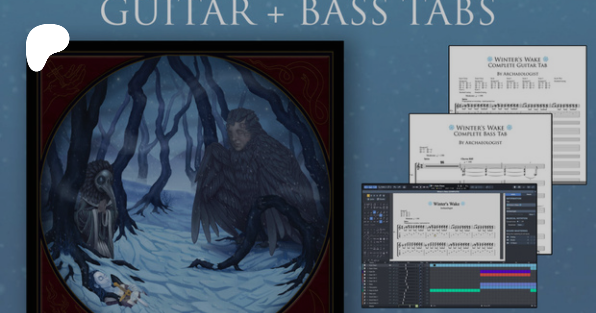Click the green track block in Guitar Pro timeline
Image resolution: width=596 pixels, height=313 pixels.
[455, 290]
